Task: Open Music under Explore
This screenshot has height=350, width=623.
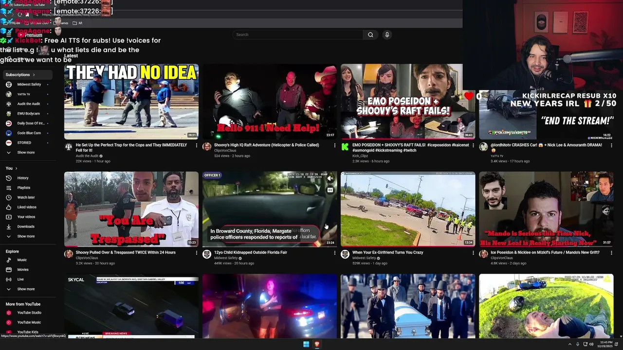Action: pyautogui.click(x=22, y=260)
